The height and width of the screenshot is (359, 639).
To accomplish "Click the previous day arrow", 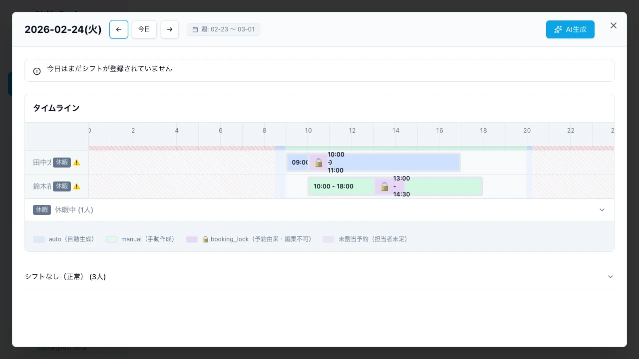I will pyautogui.click(x=119, y=29).
